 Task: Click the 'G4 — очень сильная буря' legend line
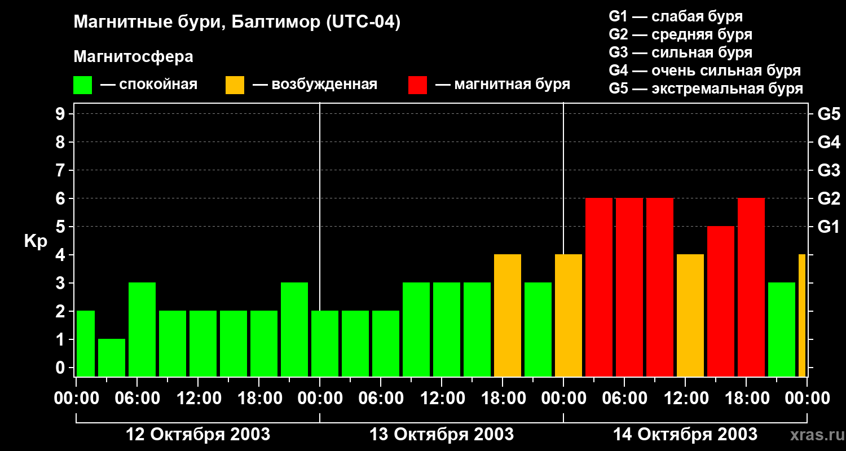pyautogui.click(x=704, y=70)
